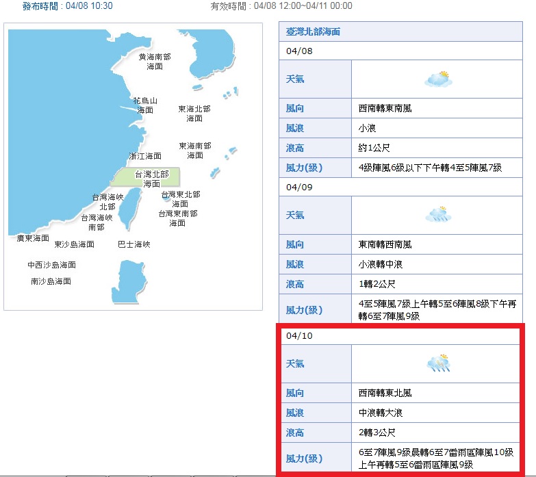Select 巴士海峽 on the map
Image resolution: width=536 pixels, height=477 pixels.
pos(134,244)
